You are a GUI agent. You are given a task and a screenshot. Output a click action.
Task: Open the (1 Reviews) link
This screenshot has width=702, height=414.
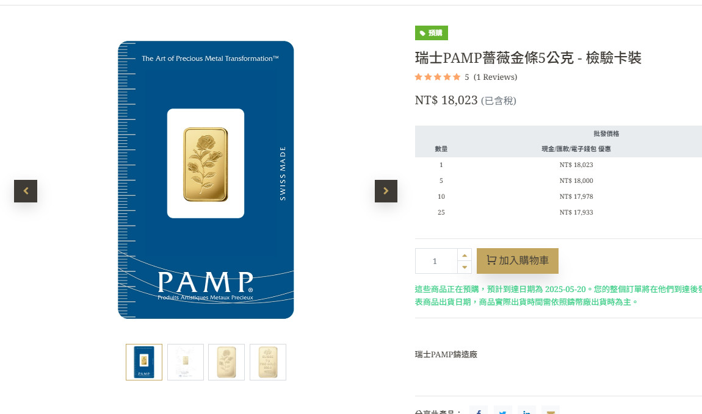coord(495,77)
